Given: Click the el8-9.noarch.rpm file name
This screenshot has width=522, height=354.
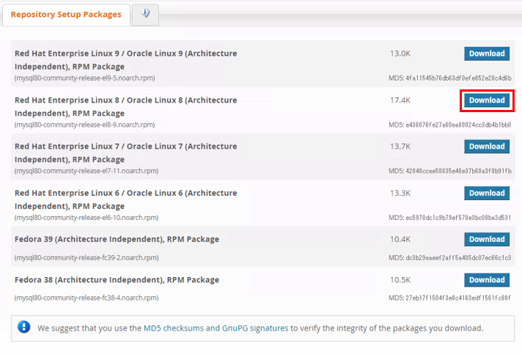Looking at the screenshot, I should tap(84, 125).
